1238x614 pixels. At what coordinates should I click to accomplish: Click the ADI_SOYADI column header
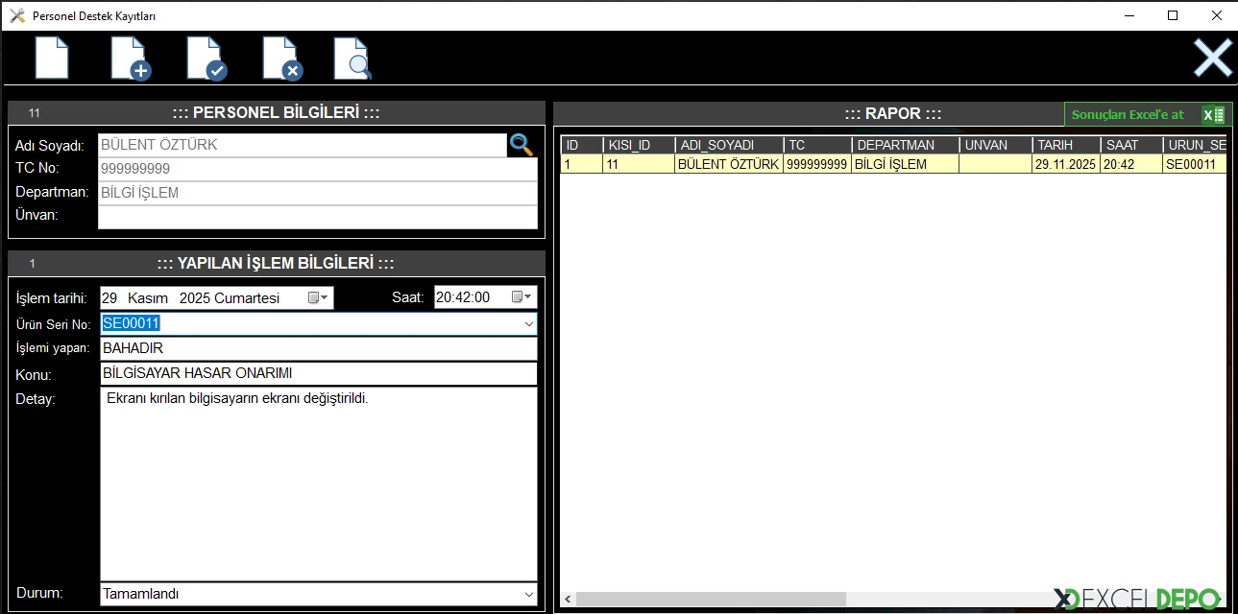coord(728,145)
